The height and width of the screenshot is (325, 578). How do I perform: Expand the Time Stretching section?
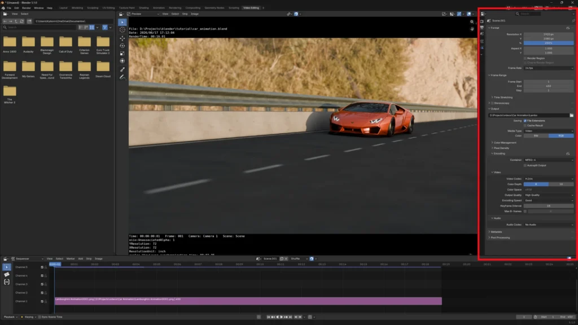click(x=503, y=97)
